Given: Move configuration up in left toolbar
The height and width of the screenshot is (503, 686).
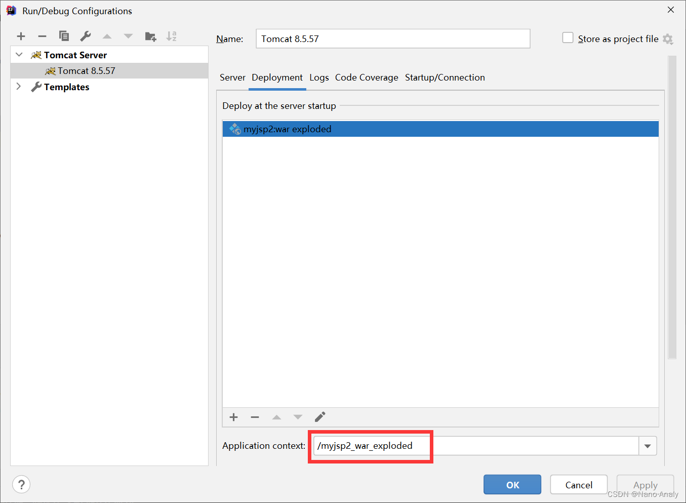Looking at the screenshot, I should coord(107,36).
